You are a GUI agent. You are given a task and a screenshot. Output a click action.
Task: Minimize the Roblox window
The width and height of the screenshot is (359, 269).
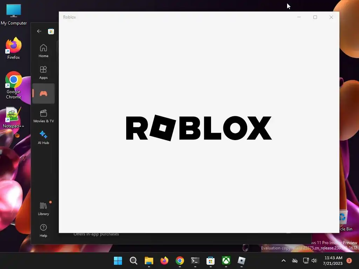(299, 17)
